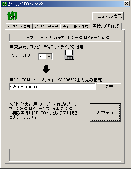The width and height of the screenshot is (131, 169).
Task: Click the マニュアル表示 button
Action: pyautogui.click(x=108, y=16)
